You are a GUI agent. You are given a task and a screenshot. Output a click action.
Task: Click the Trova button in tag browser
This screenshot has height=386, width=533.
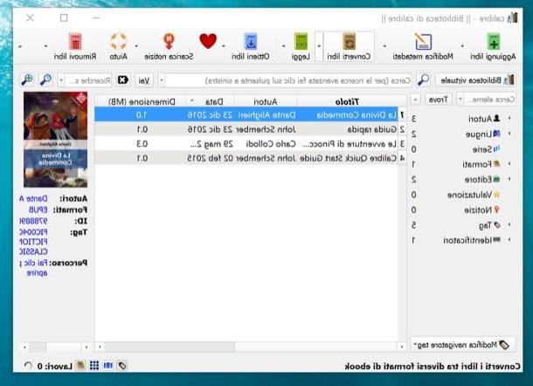(438, 100)
